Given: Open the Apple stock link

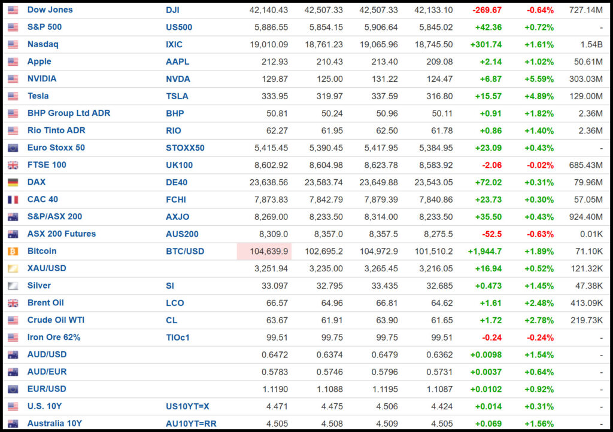Looking at the screenshot, I should click(x=39, y=62).
